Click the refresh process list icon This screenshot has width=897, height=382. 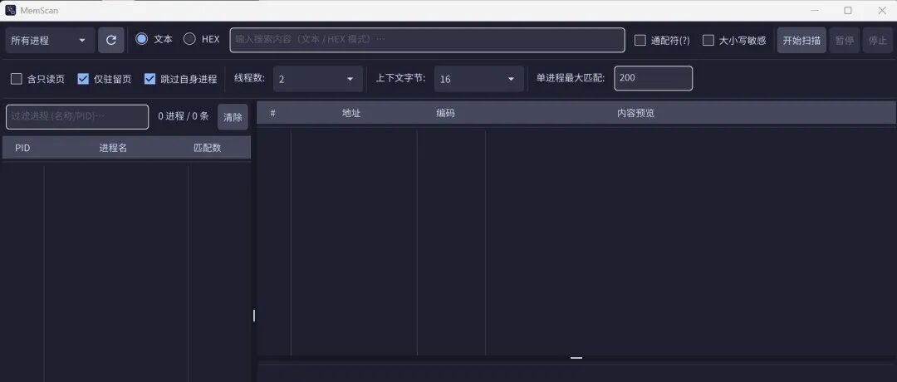pyautogui.click(x=111, y=40)
